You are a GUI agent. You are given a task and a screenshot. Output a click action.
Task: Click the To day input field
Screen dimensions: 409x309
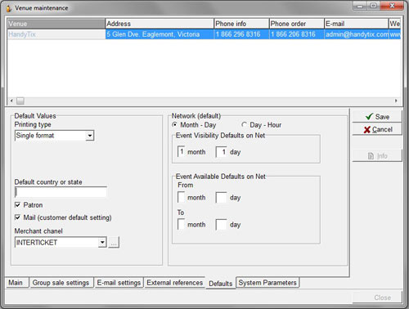click(x=221, y=225)
